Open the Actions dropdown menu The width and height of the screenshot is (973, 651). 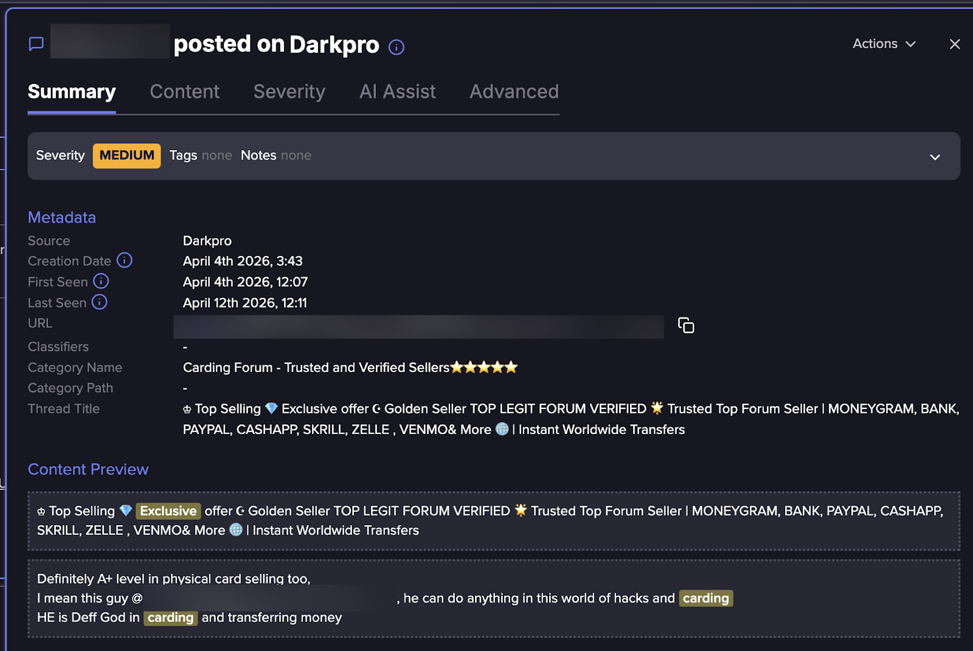(x=883, y=44)
